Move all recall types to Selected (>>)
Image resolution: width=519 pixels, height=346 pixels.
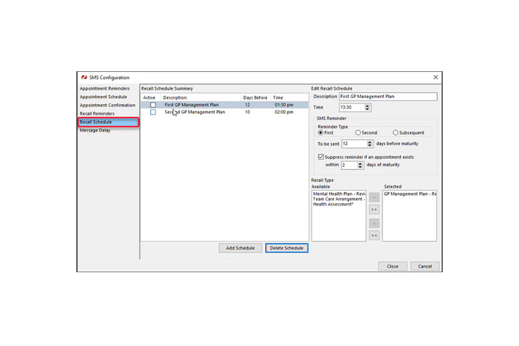[x=374, y=209]
